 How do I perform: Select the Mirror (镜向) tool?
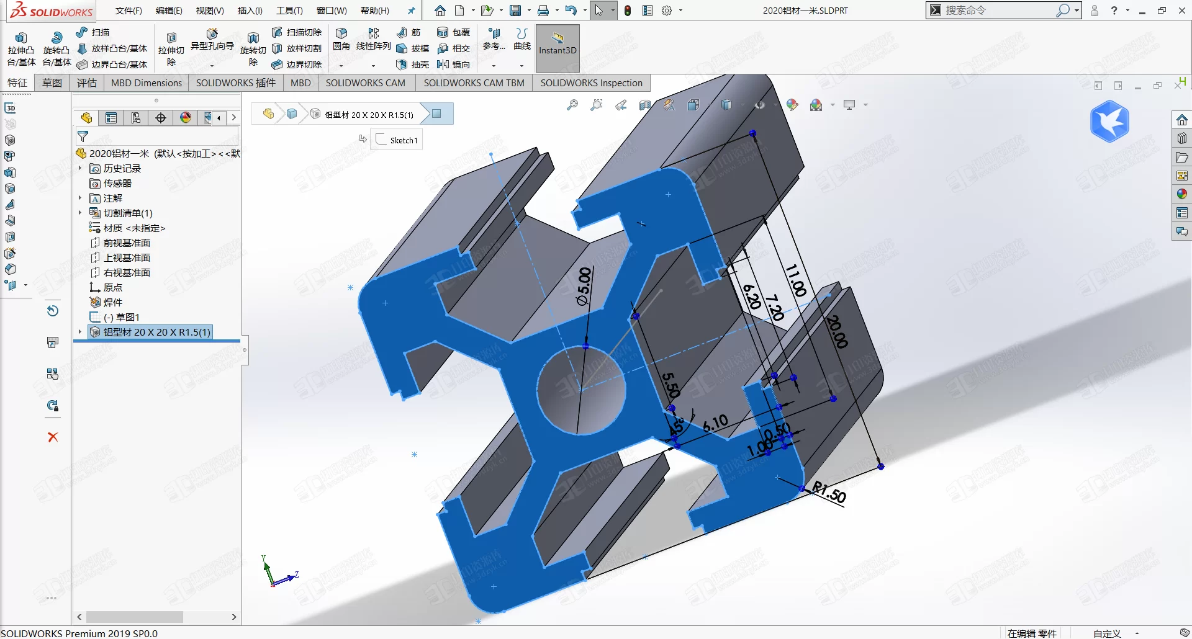point(454,65)
